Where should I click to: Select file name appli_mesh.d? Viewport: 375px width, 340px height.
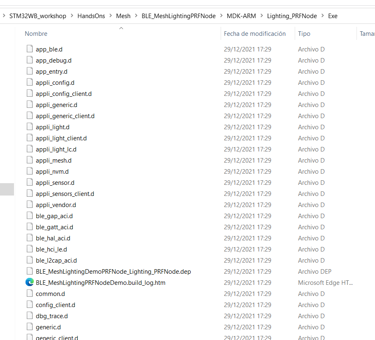click(54, 161)
